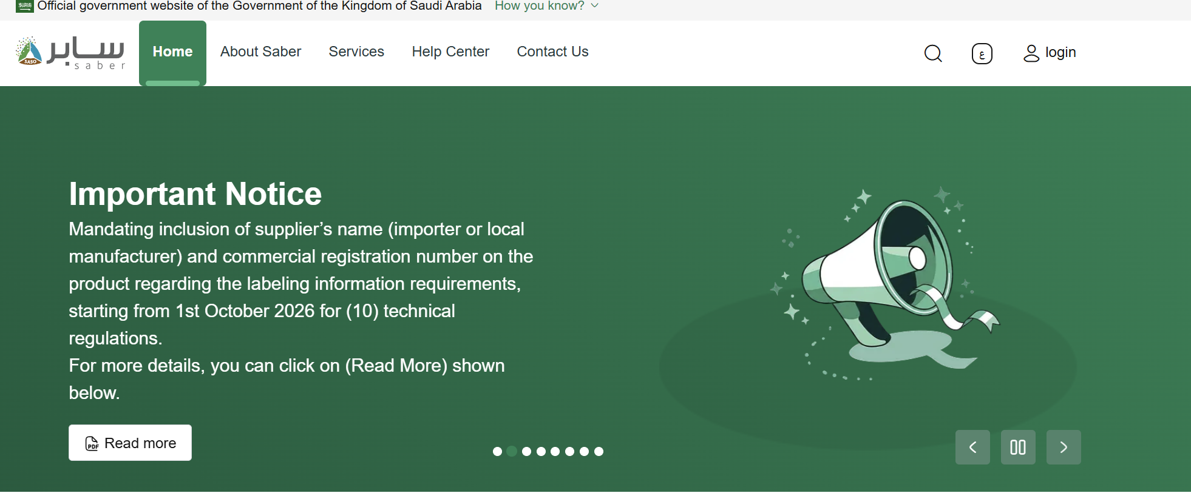The image size is (1191, 493).
Task: Click the login user icon
Action: [x=1031, y=53]
